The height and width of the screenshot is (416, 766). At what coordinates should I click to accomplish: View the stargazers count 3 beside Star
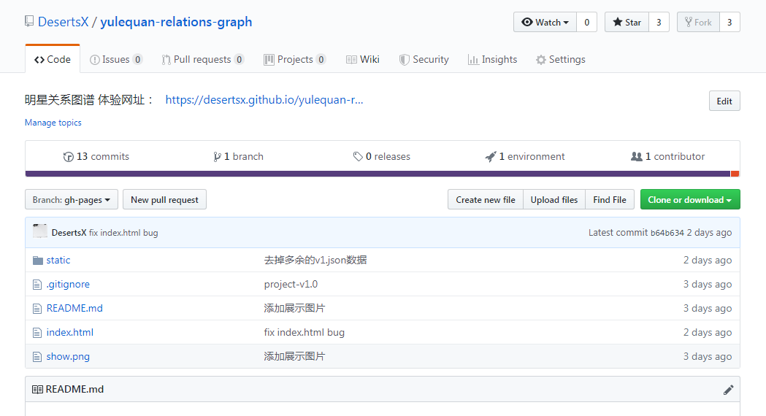659,22
